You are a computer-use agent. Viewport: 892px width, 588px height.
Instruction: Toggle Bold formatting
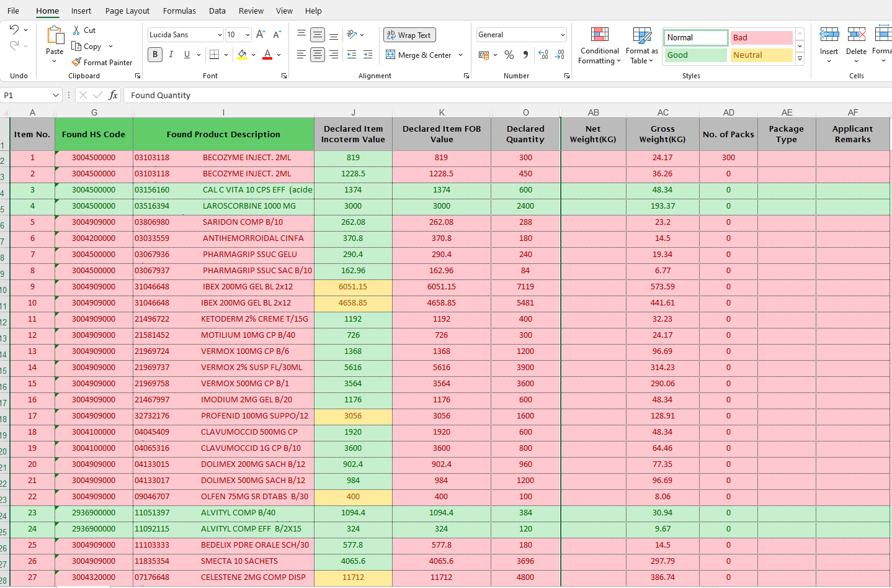pos(155,55)
